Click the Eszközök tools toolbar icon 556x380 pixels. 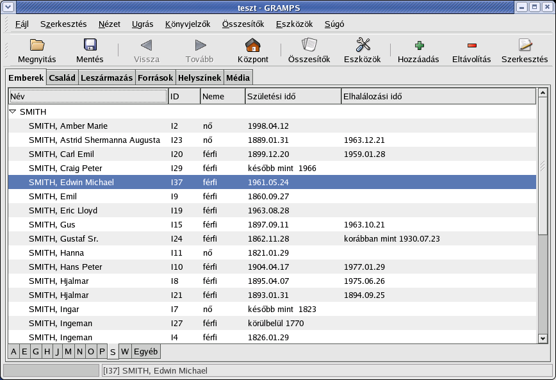[363, 45]
